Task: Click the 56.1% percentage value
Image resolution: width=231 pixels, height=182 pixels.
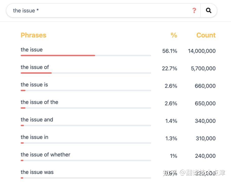Action: [x=170, y=51]
